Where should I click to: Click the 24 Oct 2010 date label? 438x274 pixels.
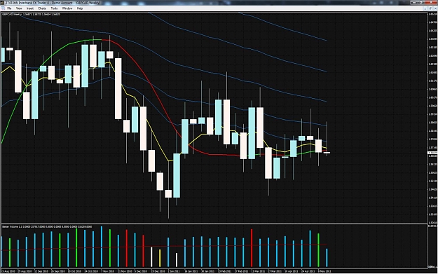[x=91, y=271]
